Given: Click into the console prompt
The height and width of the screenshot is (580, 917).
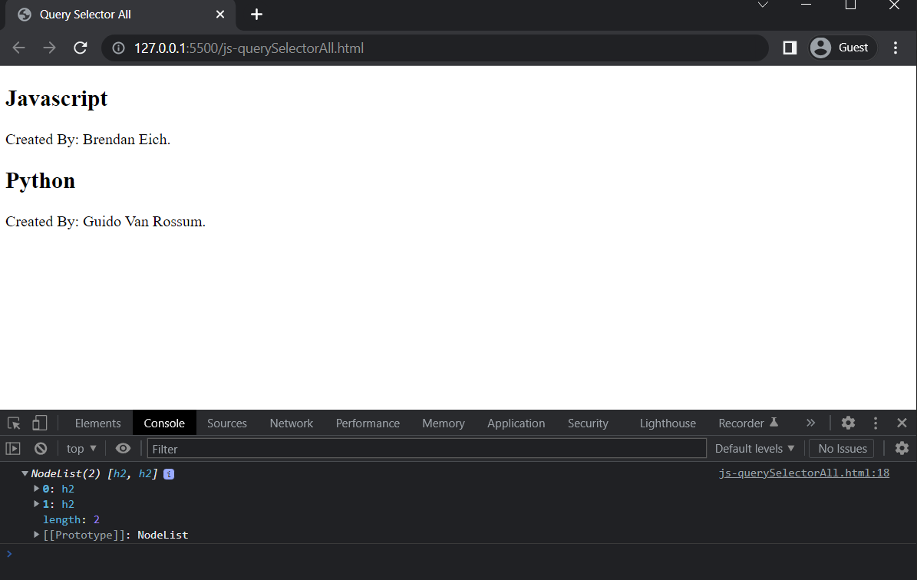Looking at the screenshot, I should pyautogui.click(x=462, y=554).
